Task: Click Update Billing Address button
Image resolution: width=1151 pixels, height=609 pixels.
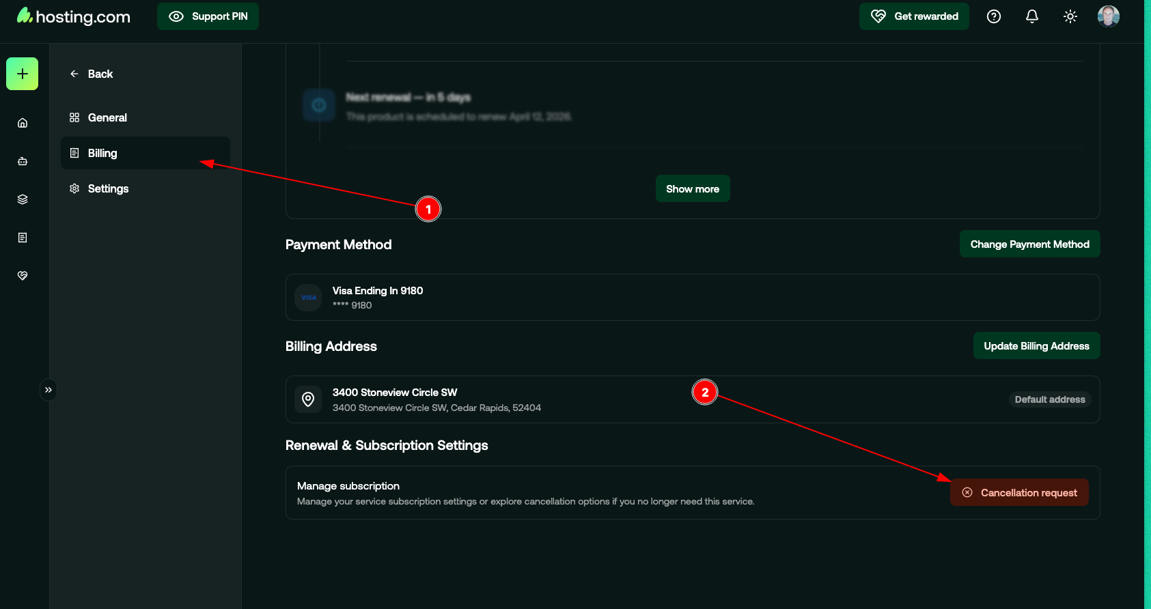Action: pyautogui.click(x=1036, y=346)
